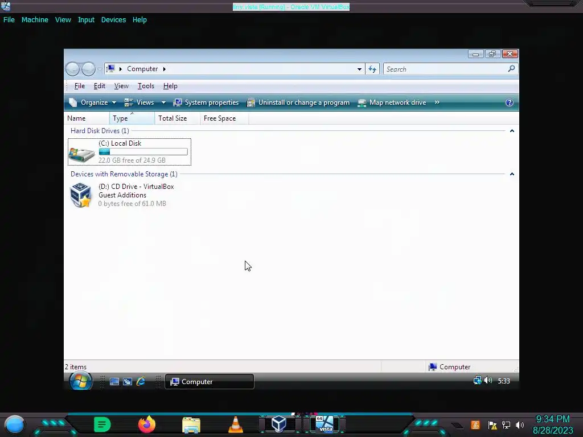Open the Views dropdown arrow

(x=163, y=102)
